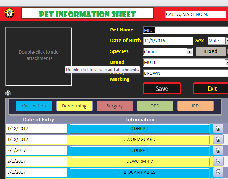This screenshot has height=179, width=228.
Task: Delete the BIOCAN RABIES record
Action: 218,172
